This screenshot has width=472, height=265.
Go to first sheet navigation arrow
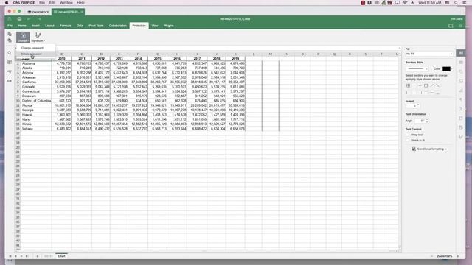click(10, 256)
